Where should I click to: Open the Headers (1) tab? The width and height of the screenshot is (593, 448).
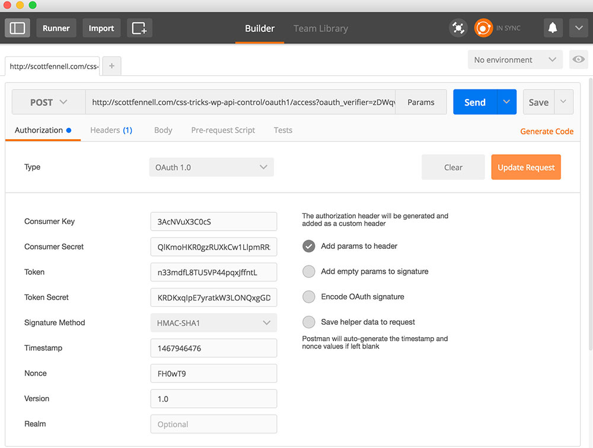click(111, 130)
